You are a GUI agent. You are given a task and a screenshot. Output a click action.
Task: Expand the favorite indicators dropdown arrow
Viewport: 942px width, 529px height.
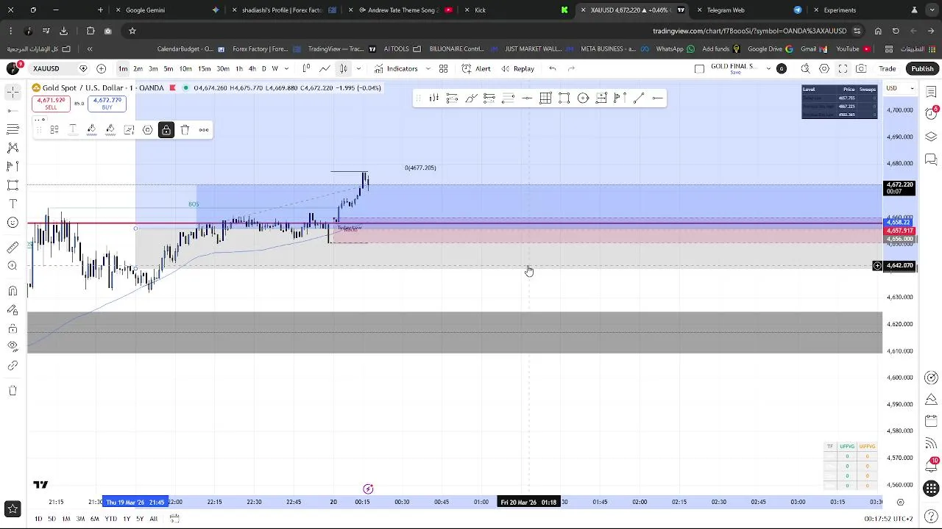[428, 68]
